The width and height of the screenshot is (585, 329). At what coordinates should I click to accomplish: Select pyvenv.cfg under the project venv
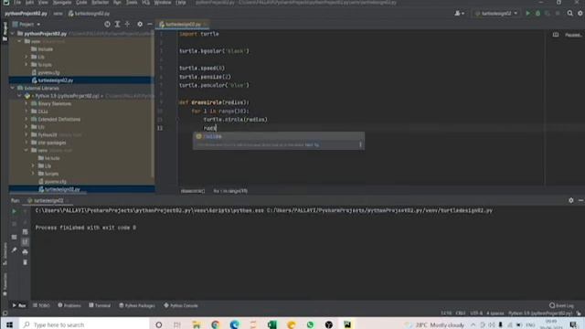click(x=48, y=72)
